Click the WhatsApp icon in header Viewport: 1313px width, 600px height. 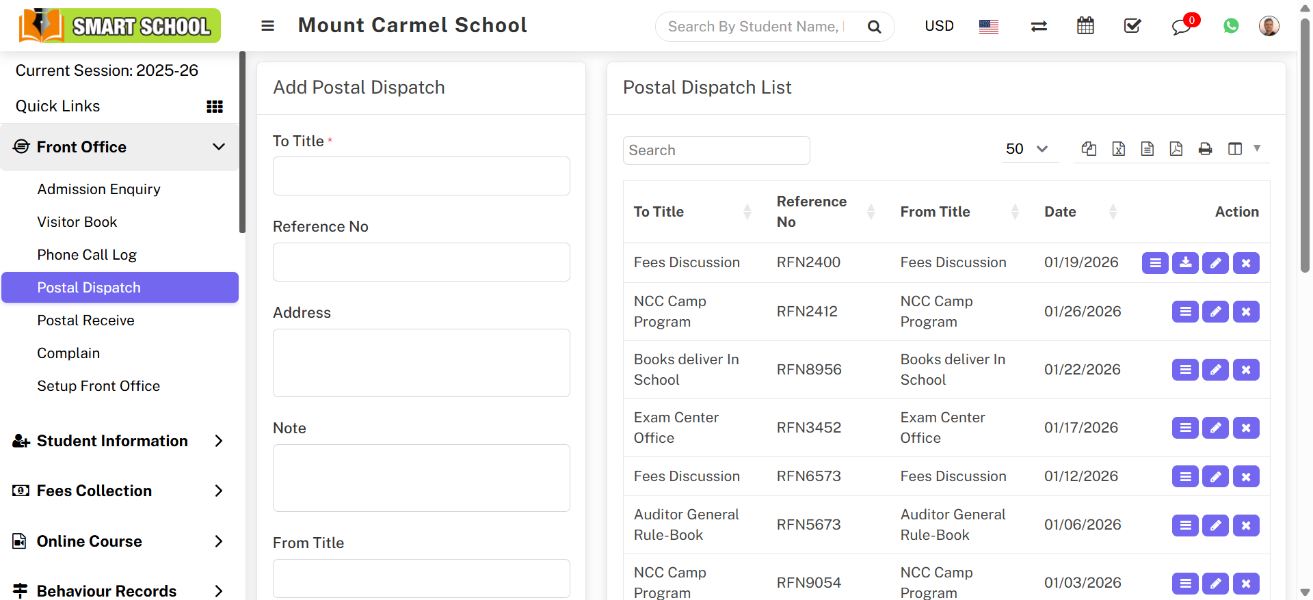pyautogui.click(x=1231, y=26)
